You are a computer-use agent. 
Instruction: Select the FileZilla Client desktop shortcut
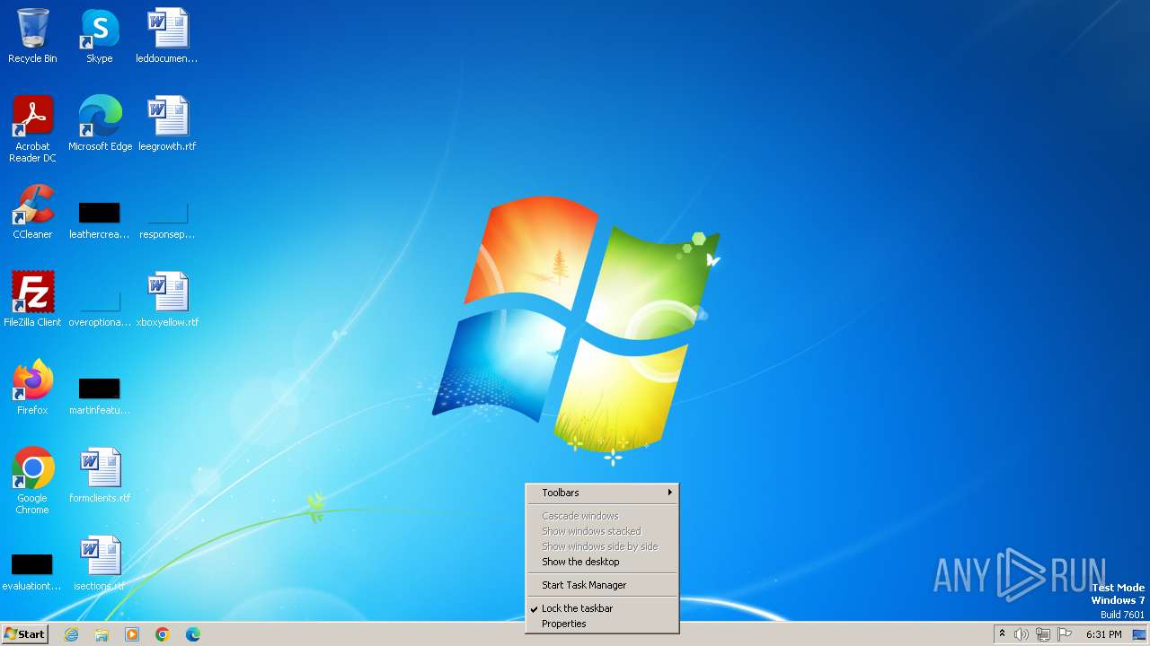click(x=32, y=300)
